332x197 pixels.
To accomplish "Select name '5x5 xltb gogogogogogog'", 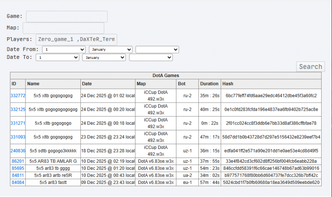I will [53, 110].
